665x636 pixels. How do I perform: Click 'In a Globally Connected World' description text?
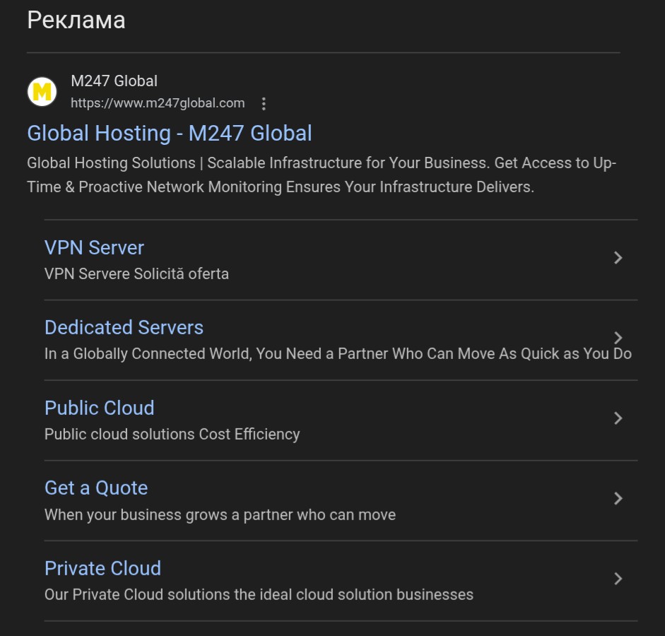(x=338, y=353)
